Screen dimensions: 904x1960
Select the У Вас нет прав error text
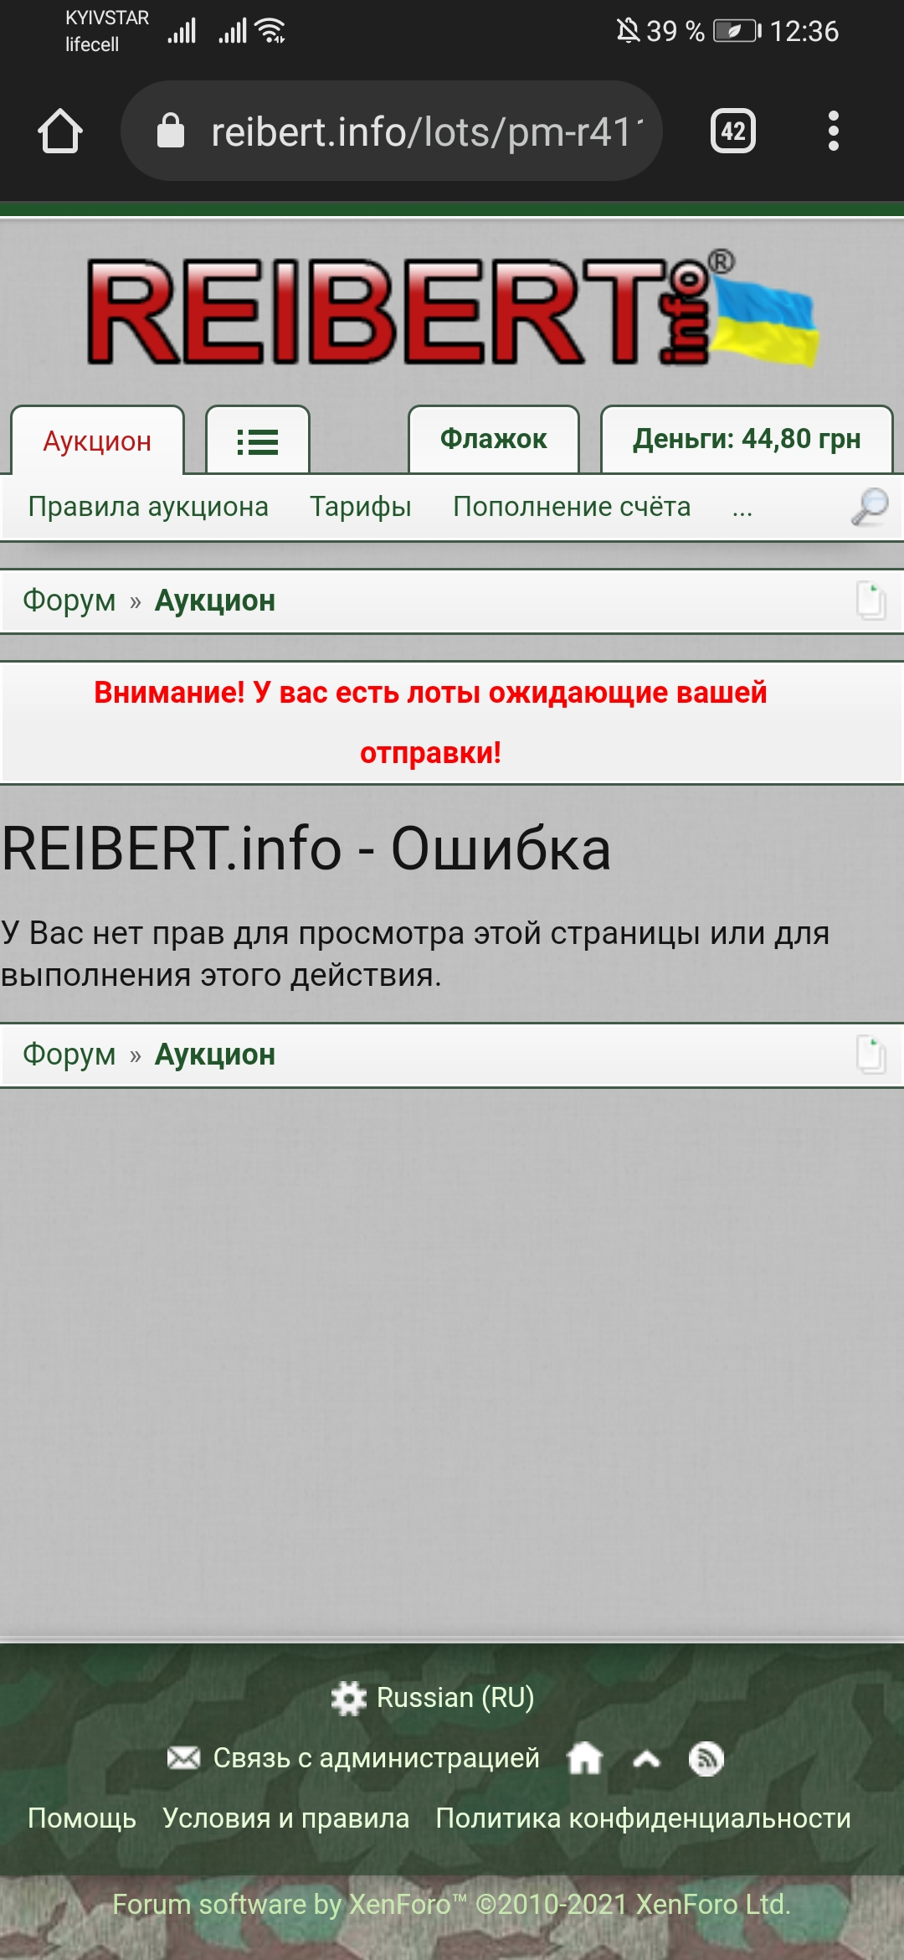pos(416,954)
